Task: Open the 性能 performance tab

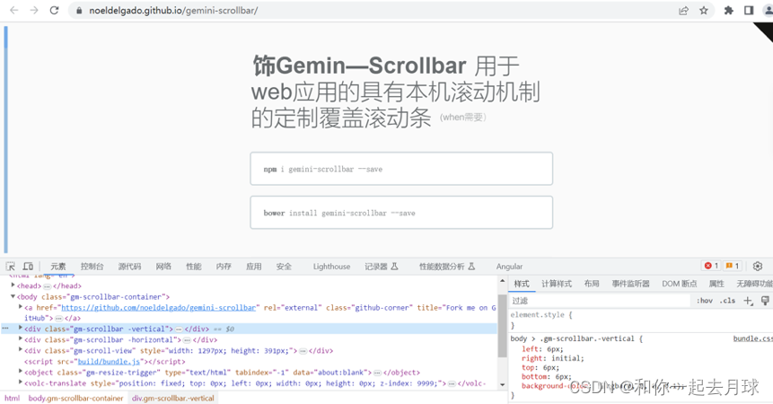Action: click(x=194, y=267)
